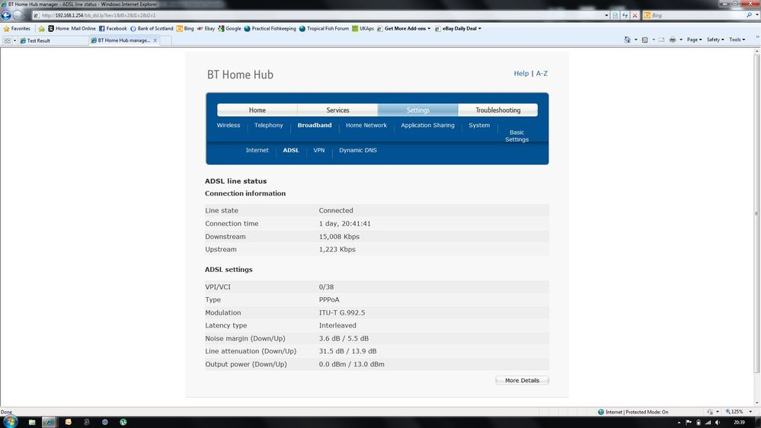
Task: Open the VPN sub-section
Action: [x=319, y=151]
